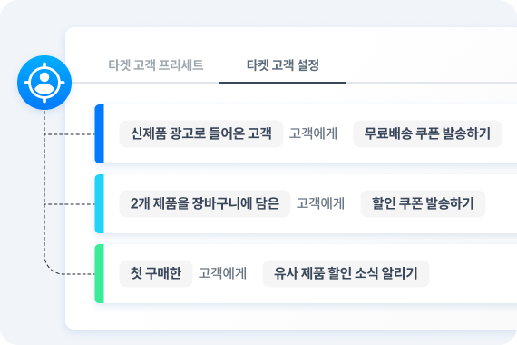Click dashed connector leading to the cyan-bar rule

coord(70,204)
